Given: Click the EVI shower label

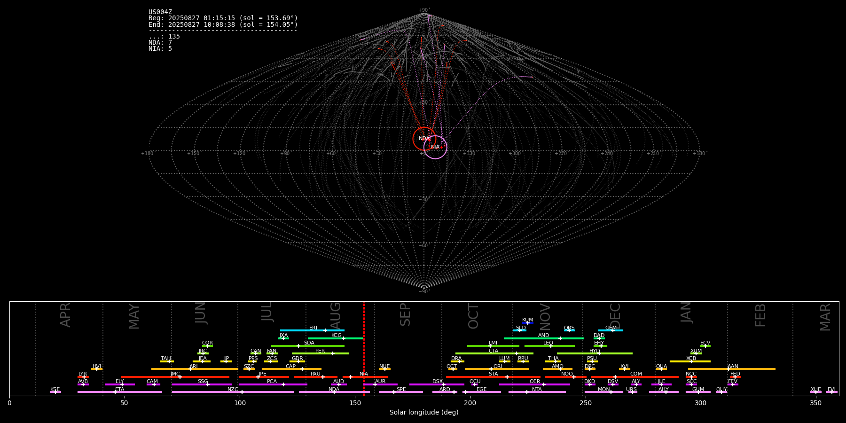Looking at the screenshot, I should [831, 390].
